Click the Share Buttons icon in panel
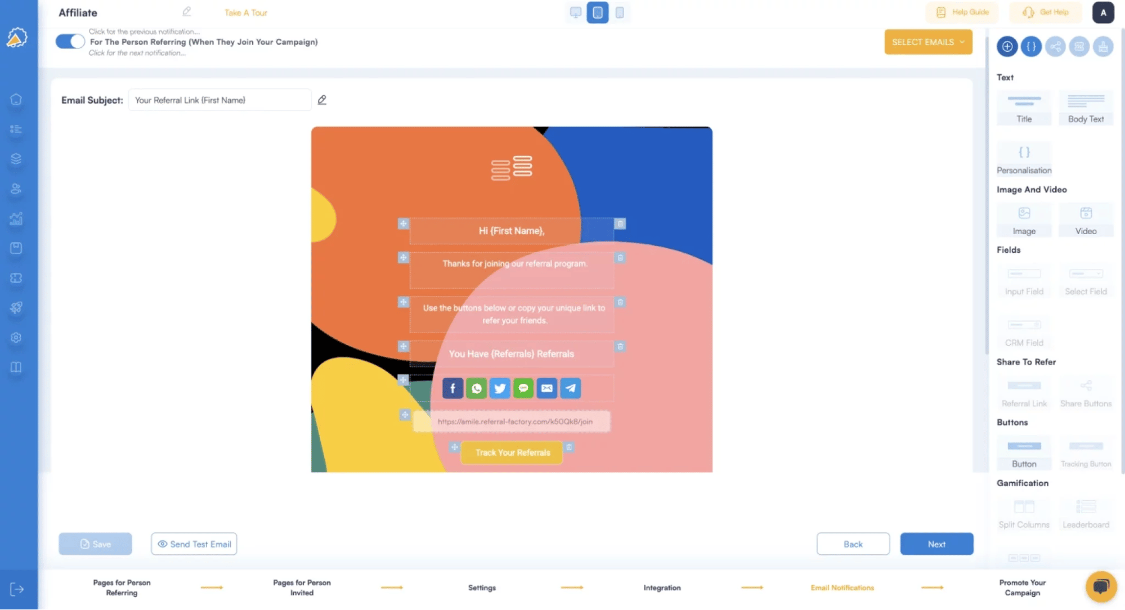Screen dimensions: 1125x610 point(1086,385)
